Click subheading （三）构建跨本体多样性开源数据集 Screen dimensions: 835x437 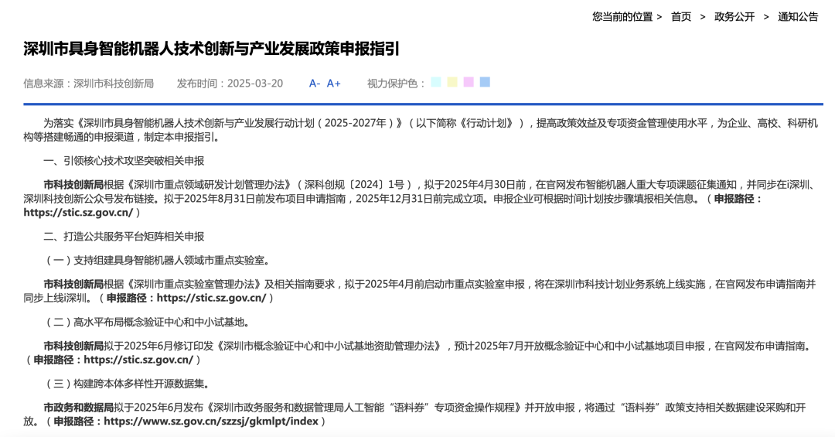128,384
